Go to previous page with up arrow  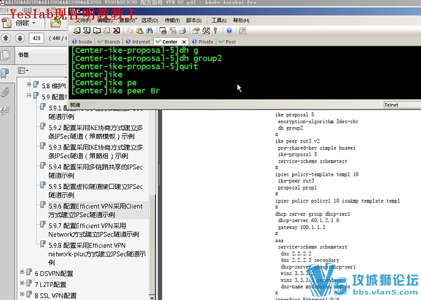tap(6, 38)
